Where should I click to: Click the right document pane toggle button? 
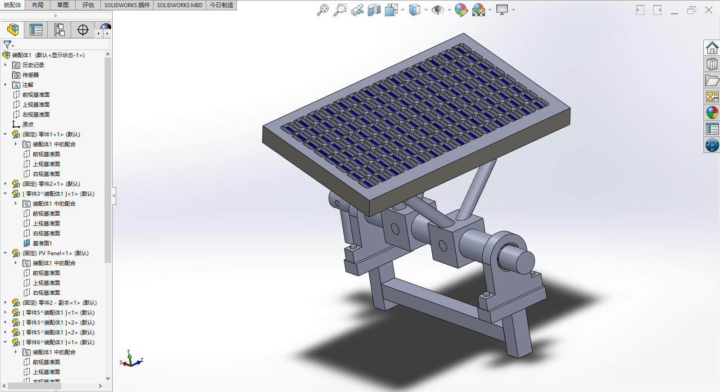[x=657, y=10]
